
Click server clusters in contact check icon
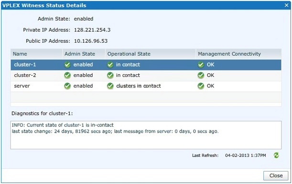pyautogui.click(x=110, y=86)
